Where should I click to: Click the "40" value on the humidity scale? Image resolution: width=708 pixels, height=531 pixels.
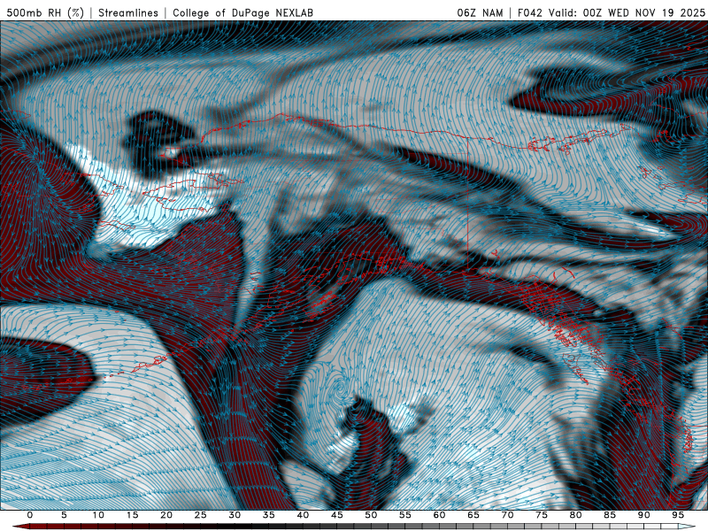(303, 515)
